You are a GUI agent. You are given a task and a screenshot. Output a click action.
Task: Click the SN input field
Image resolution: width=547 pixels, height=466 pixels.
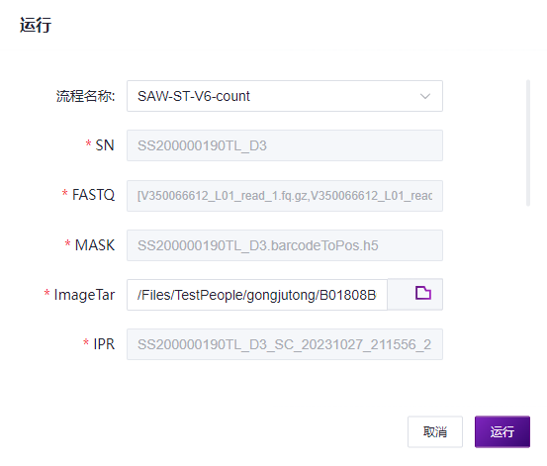[285, 145]
